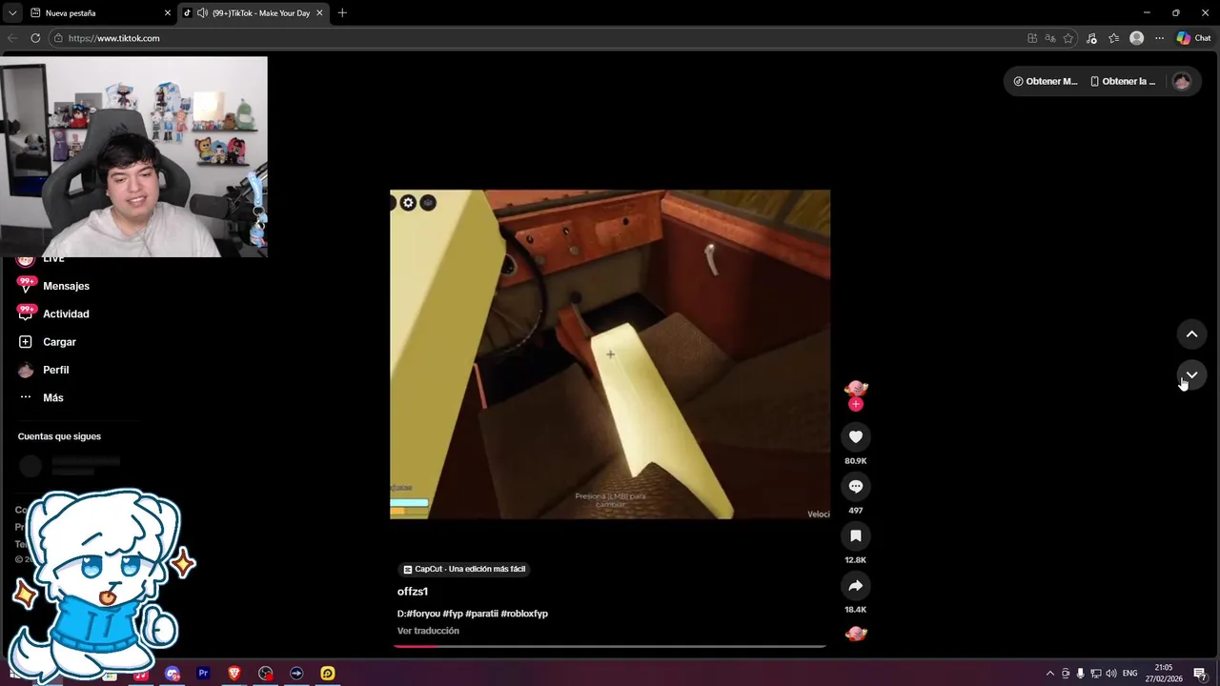This screenshot has width=1220, height=686.
Task: Open a new browser tab with plus
Action: [x=342, y=13]
